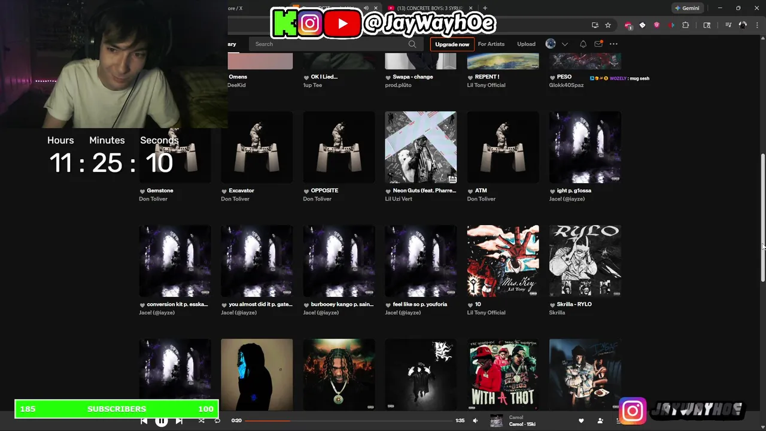The image size is (766, 431).
Task: Like the playing track Camo! - 1Ski
Action: point(581,421)
